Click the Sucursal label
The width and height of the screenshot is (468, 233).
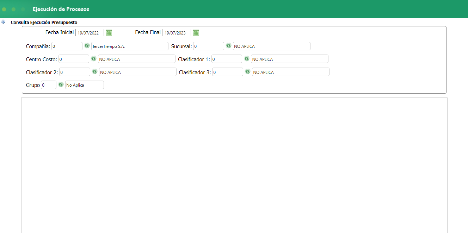pos(181,46)
